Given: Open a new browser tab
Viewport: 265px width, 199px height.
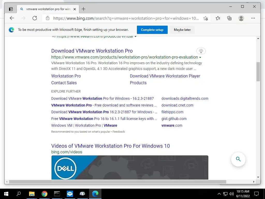Looking at the screenshot, I should [x=84, y=9].
